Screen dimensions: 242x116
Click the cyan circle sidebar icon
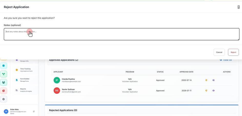pos(4,66)
